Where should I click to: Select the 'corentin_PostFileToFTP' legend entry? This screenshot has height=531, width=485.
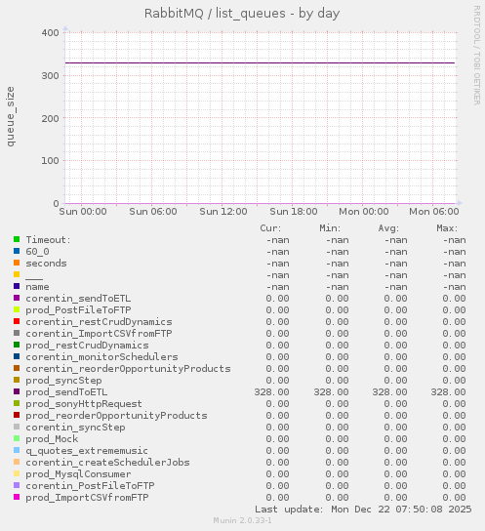coord(90,486)
